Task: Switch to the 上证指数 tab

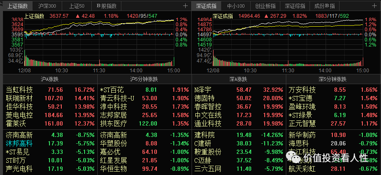Action: (x=17, y=6)
